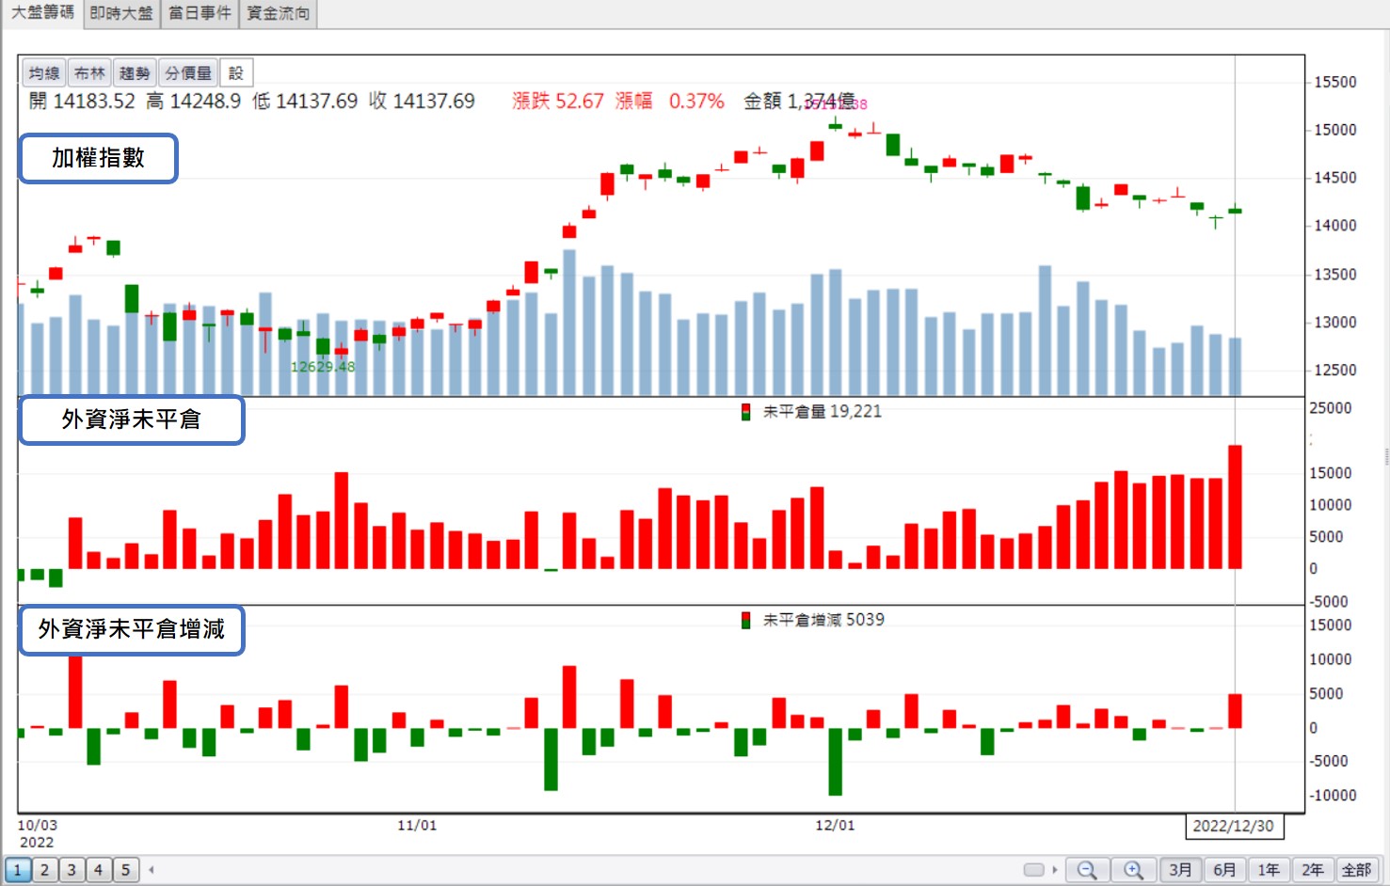The height and width of the screenshot is (886, 1390).
Task: Open the 資金流向 tab
Action: [x=279, y=13]
